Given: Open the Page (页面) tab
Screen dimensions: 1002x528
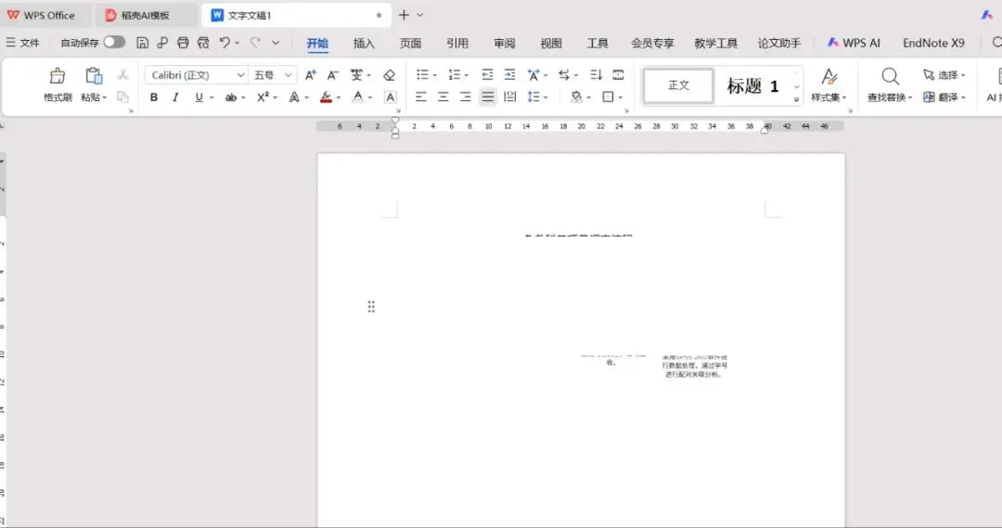Looking at the screenshot, I should tap(410, 44).
